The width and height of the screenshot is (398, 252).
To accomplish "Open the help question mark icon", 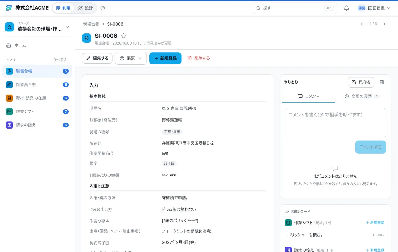I will 103,8.
